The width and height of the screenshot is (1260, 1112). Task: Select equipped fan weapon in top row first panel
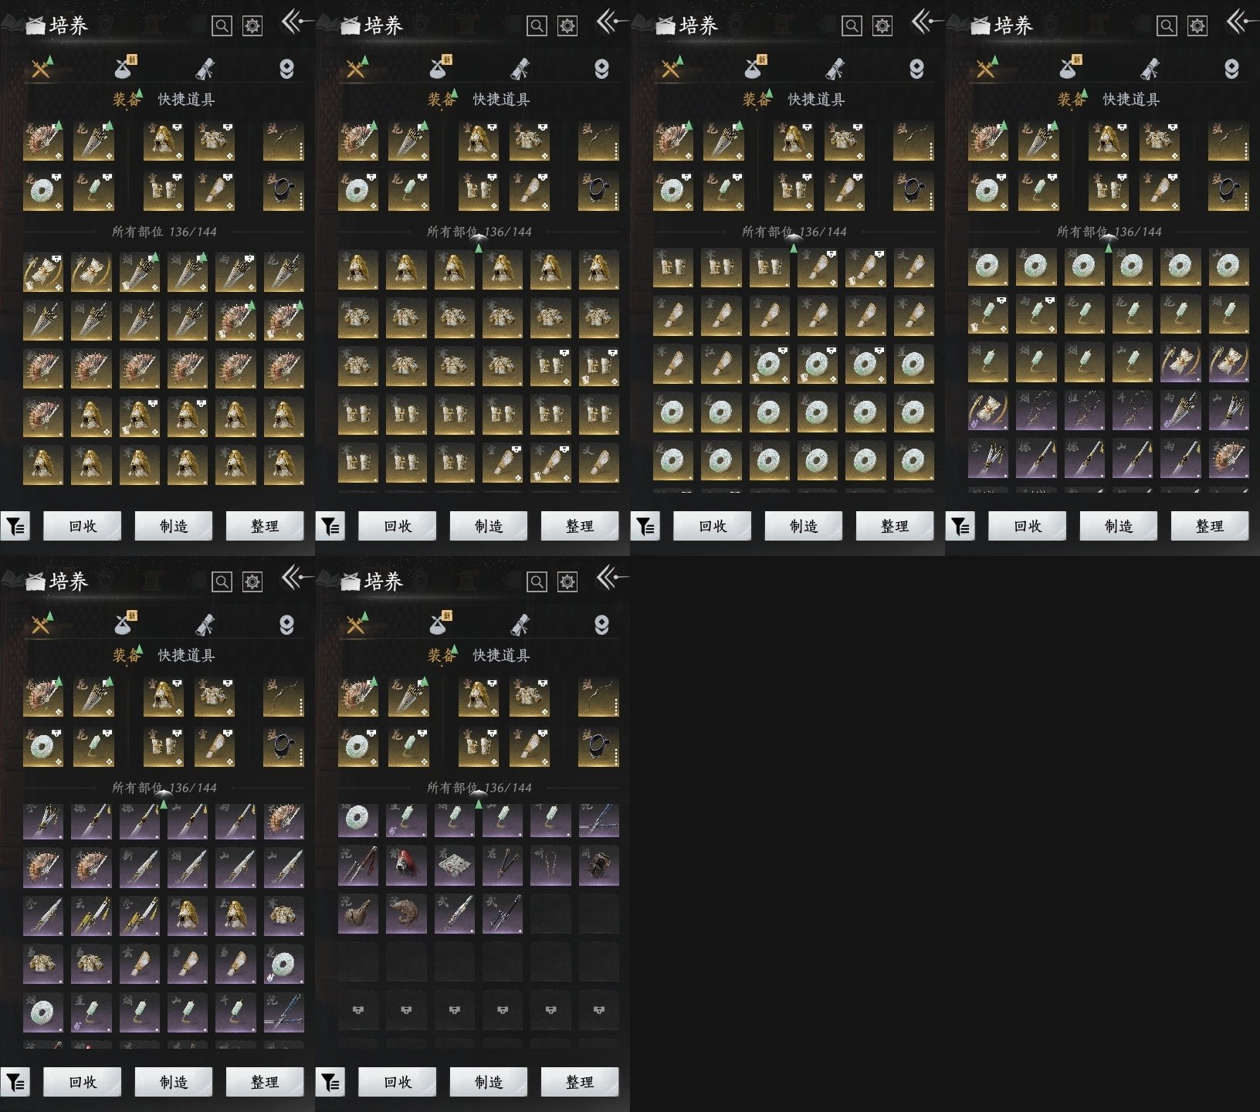click(43, 141)
